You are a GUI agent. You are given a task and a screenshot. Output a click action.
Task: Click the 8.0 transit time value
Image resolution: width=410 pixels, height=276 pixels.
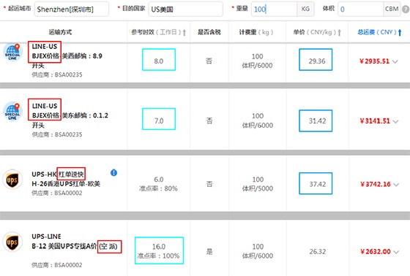click(158, 61)
